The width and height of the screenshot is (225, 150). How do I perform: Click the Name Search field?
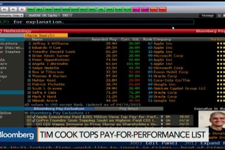[46, 35]
